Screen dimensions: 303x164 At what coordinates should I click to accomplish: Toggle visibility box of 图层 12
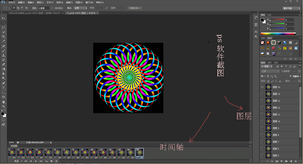pos(262,107)
